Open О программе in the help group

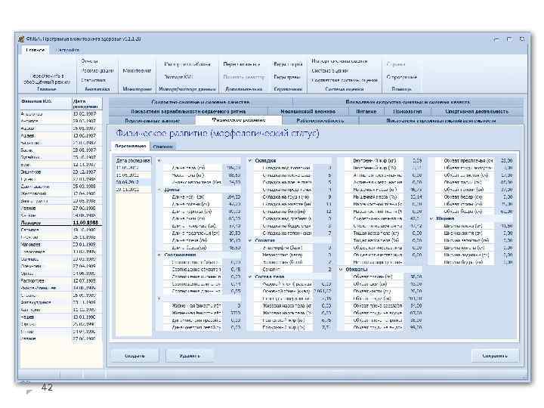(401, 76)
